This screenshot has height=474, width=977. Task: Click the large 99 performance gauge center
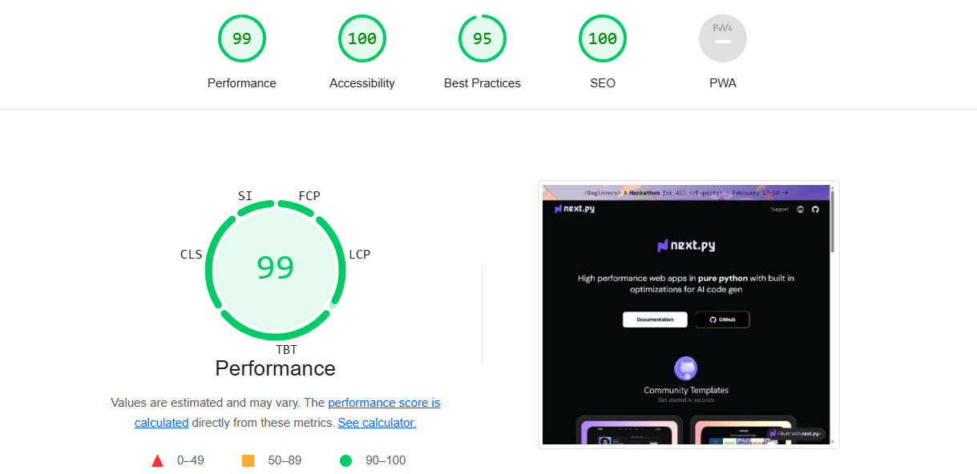[x=276, y=267]
